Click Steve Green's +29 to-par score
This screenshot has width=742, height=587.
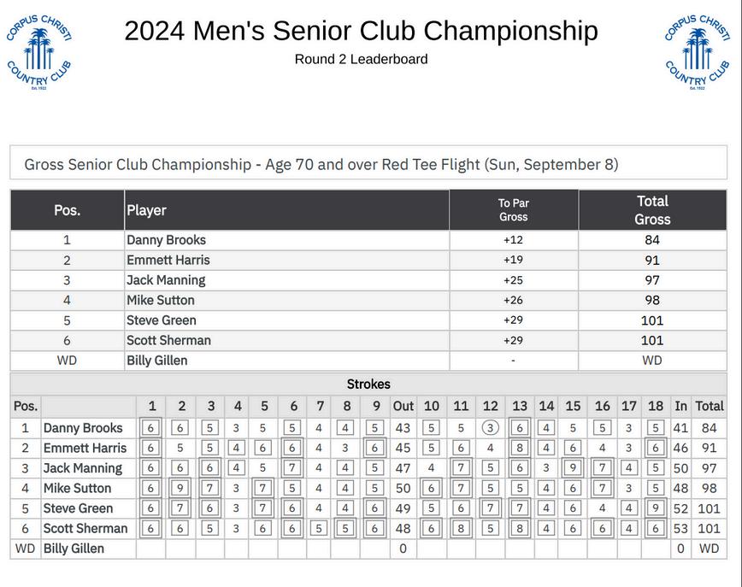click(513, 320)
